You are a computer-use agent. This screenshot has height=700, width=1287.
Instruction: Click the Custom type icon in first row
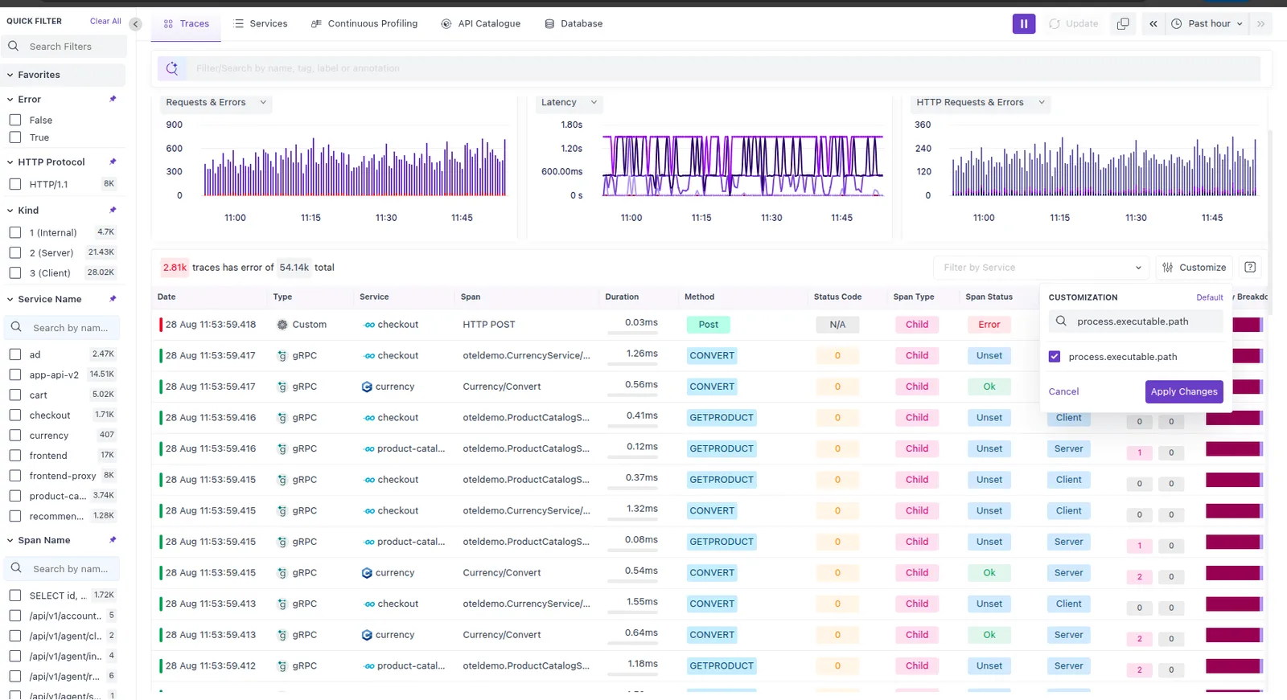click(x=282, y=325)
